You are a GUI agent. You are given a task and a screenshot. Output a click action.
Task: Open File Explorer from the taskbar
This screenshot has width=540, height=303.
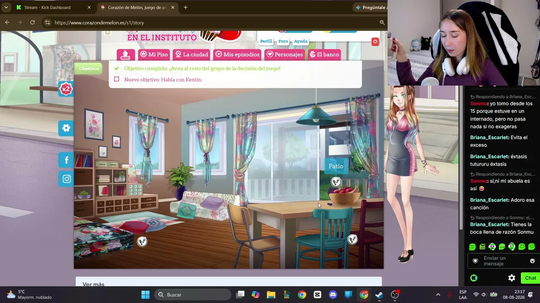(271, 295)
